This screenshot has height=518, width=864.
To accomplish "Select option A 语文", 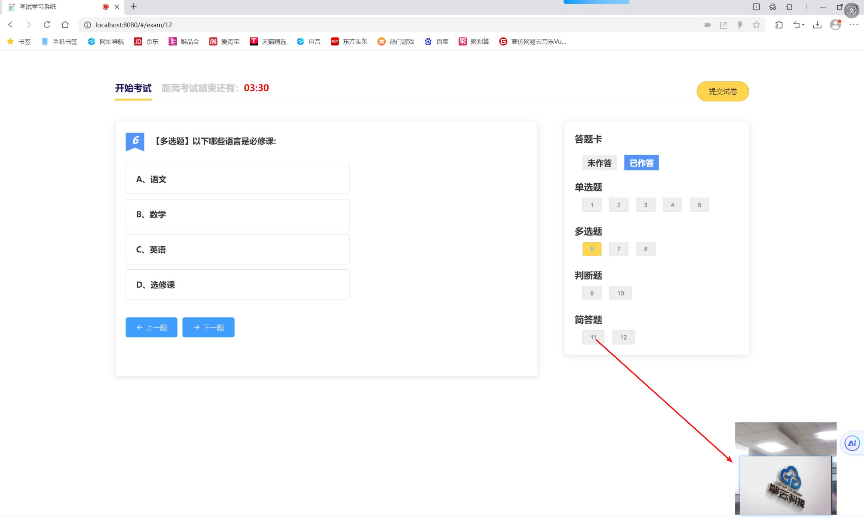I will (x=237, y=179).
